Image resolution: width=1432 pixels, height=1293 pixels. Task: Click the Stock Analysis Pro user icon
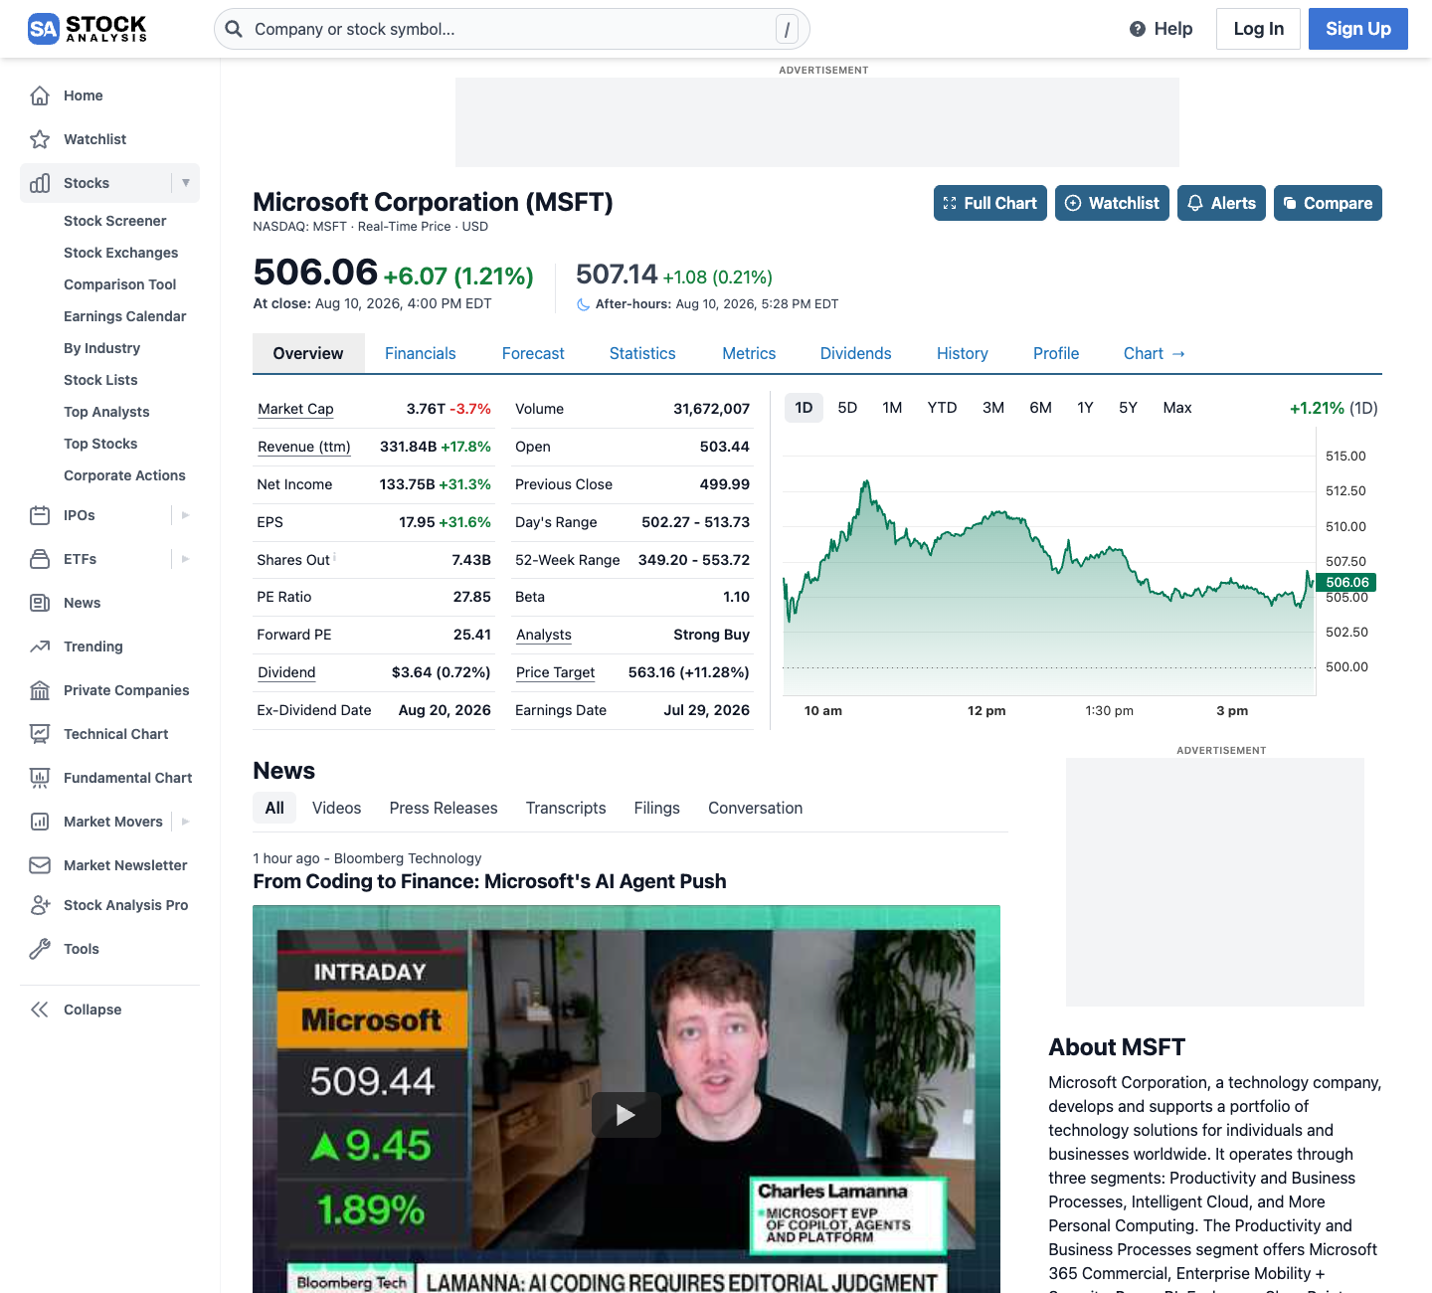pyautogui.click(x=40, y=905)
